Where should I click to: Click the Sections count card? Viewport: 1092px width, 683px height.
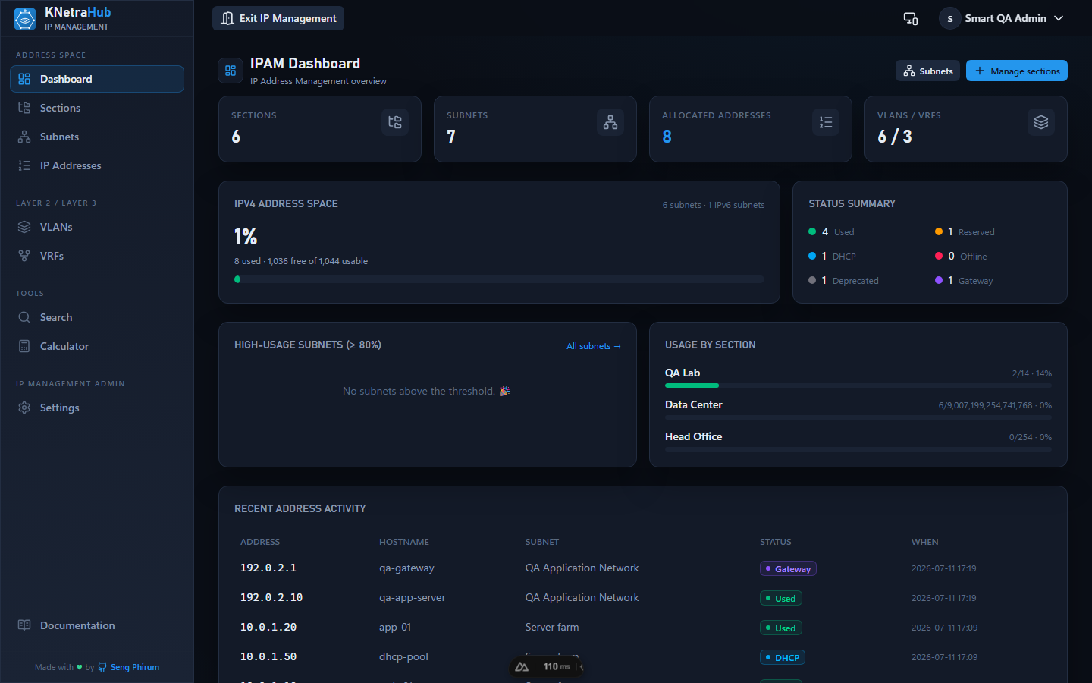point(320,129)
